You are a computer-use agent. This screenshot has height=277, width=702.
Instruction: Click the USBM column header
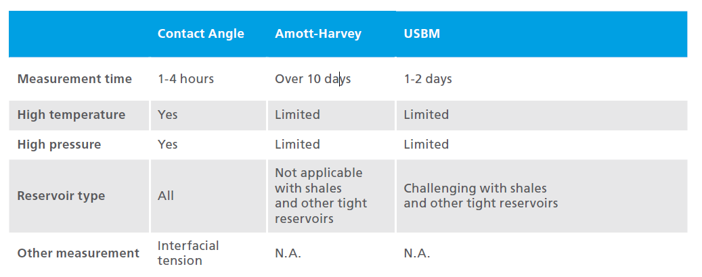422,34
